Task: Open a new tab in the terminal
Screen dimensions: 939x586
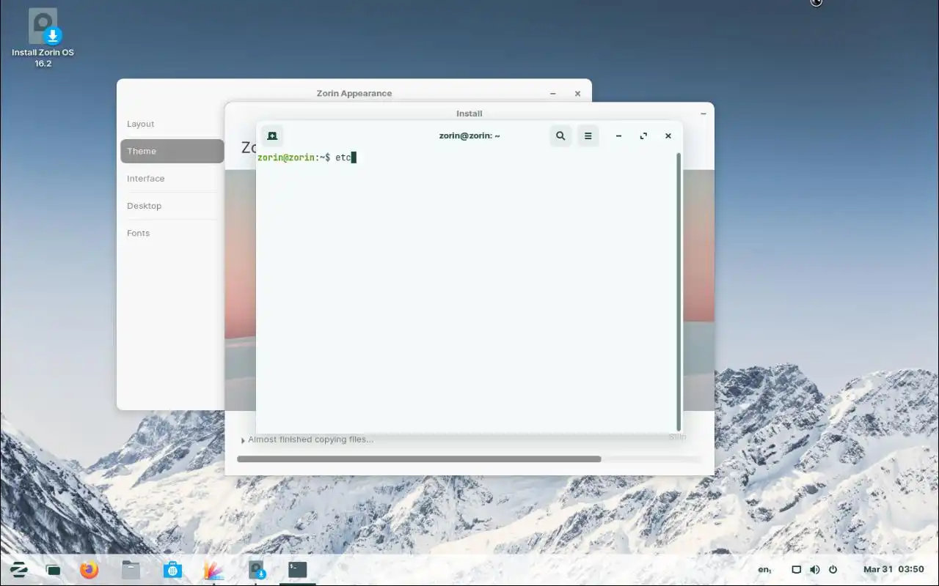Action: 272,136
